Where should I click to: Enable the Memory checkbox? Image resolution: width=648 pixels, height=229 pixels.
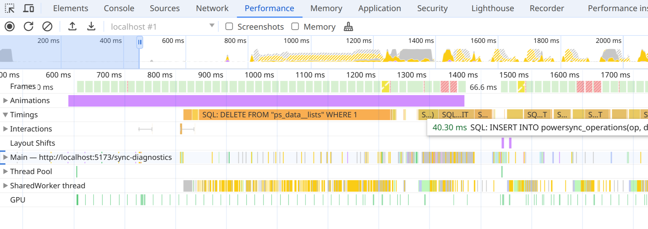click(x=295, y=27)
